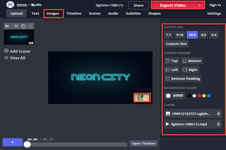226x150 pixels.
Task: Open the Scenes tab
Action: 95,14
